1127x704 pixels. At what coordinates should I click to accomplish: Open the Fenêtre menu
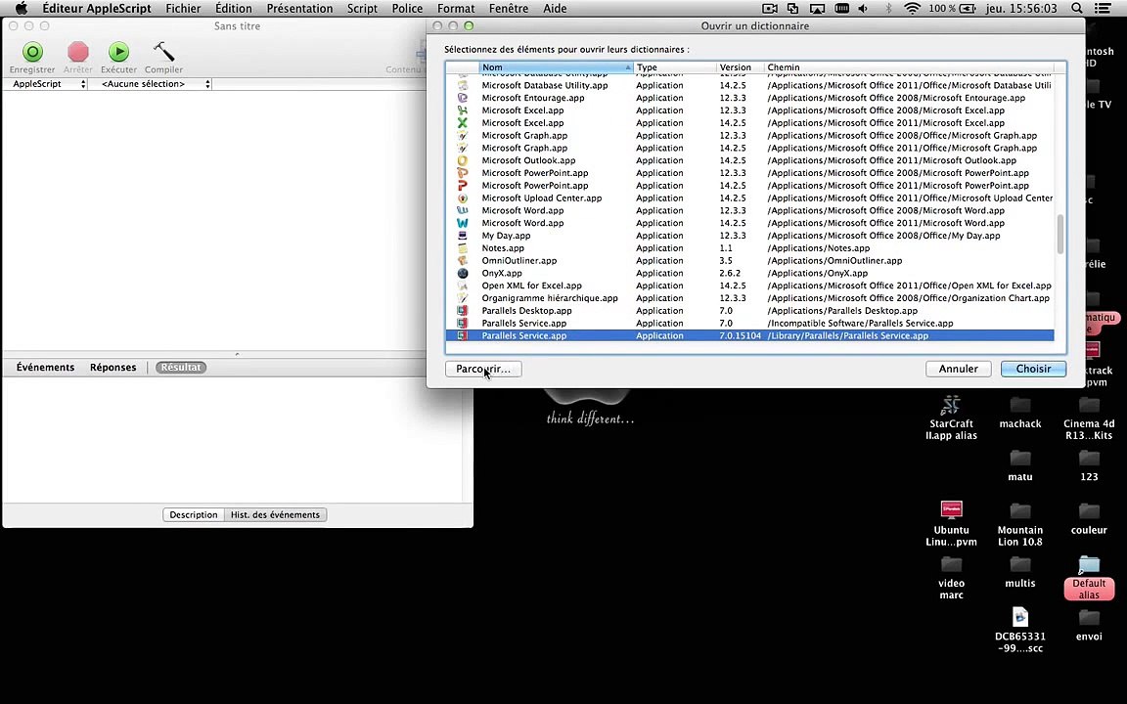point(509,9)
